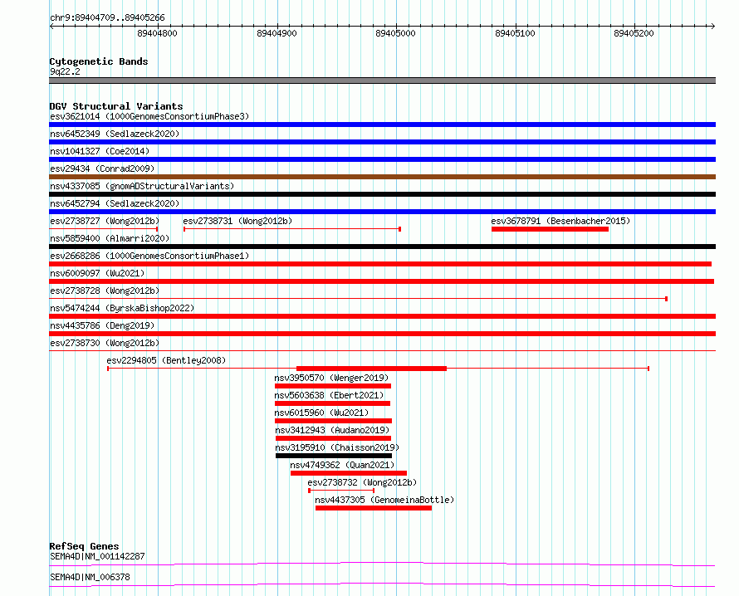
Task: Open variant nsv3412943 (Audano2019)
Action: coord(332,430)
